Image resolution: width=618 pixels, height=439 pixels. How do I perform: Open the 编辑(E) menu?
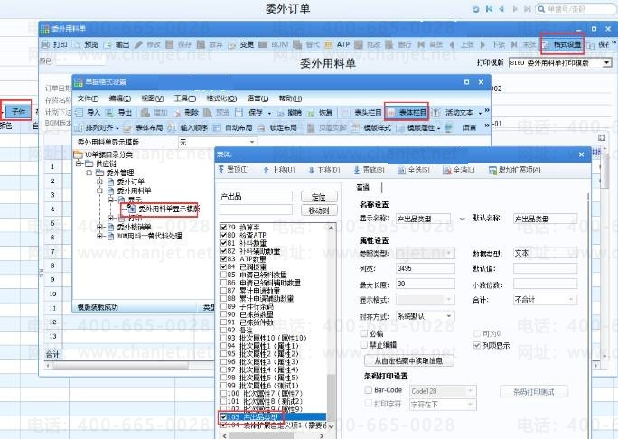pos(120,98)
